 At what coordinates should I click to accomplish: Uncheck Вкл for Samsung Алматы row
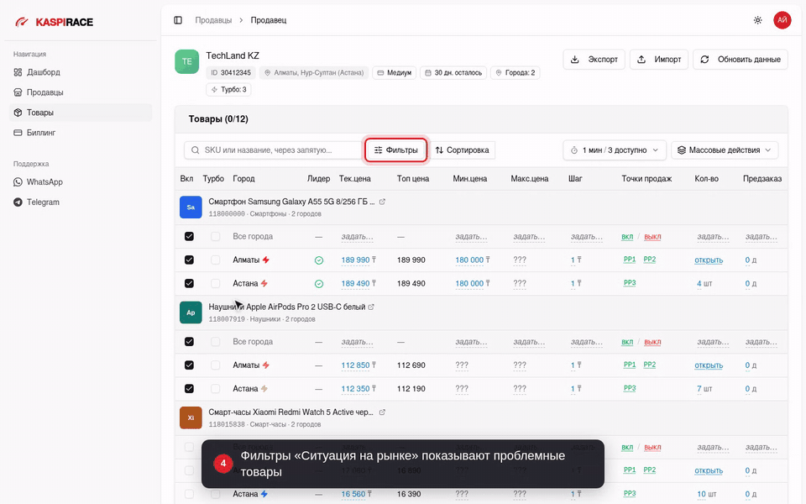click(x=189, y=260)
